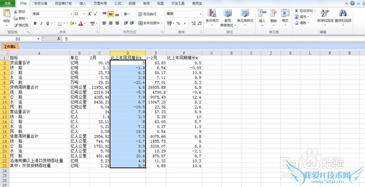Click the increase decimal icon

point(193,23)
